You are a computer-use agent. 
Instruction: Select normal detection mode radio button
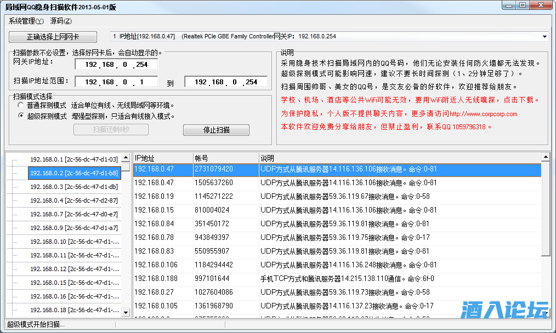[x=21, y=105]
